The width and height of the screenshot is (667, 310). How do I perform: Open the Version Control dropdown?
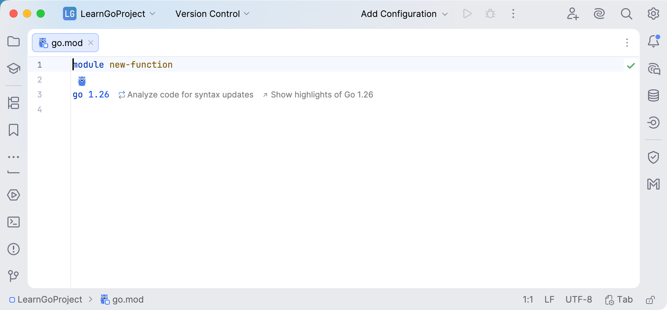coord(212,14)
